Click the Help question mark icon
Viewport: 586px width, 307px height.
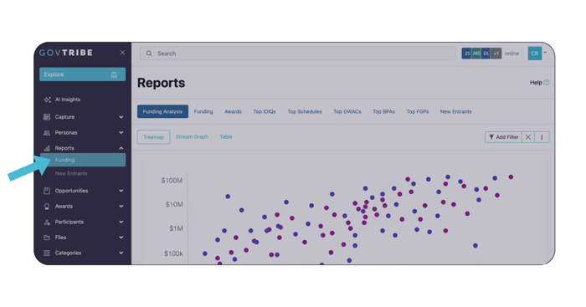tap(547, 83)
